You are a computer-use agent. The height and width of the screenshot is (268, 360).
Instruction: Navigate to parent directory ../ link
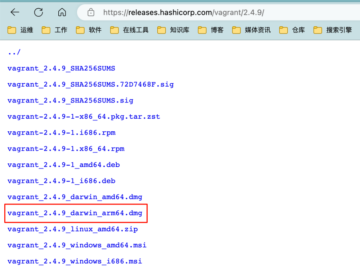click(x=14, y=52)
